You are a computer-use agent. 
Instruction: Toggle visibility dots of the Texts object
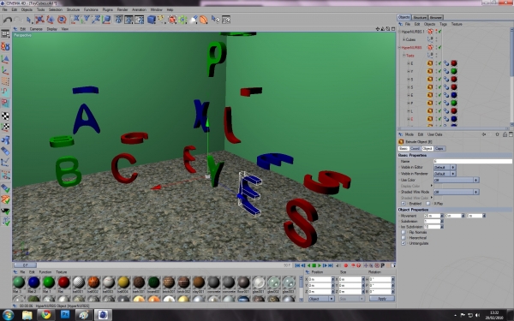[436, 56]
